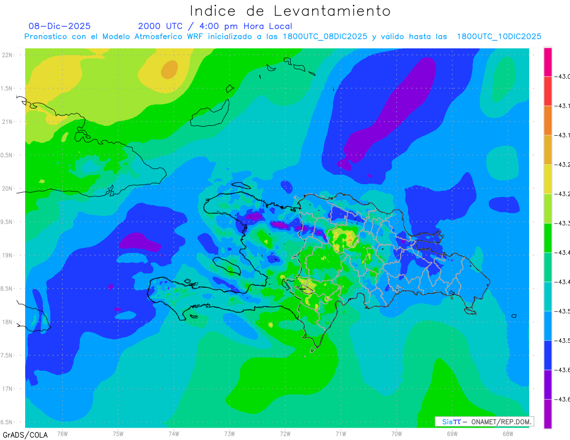Click the colorbar value "-43.0"
Viewport: 570px width, 440px height.
pyautogui.click(x=563, y=76)
